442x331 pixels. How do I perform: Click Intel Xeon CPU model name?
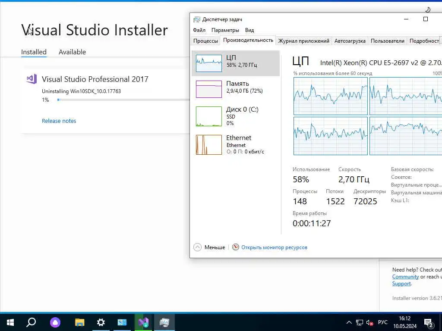click(381, 62)
